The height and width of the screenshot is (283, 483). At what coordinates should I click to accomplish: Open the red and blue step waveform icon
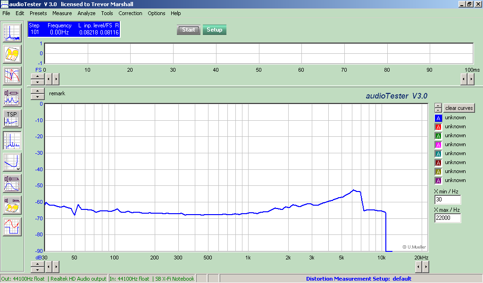click(x=12, y=226)
